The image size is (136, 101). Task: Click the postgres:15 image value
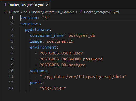point(60,41)
